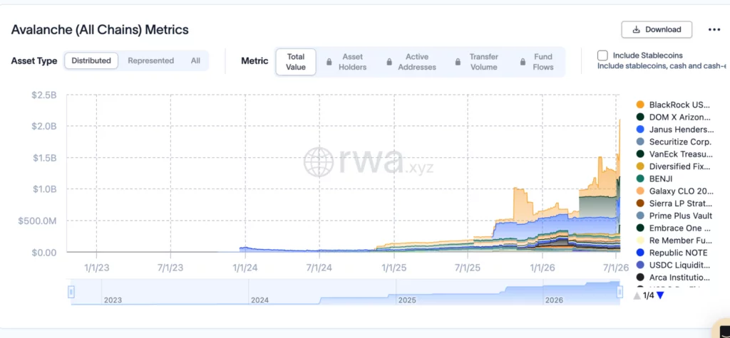730x338 pixels.
Task: Click the lock icon beside Fund Flows
Action: click(522, 62)
